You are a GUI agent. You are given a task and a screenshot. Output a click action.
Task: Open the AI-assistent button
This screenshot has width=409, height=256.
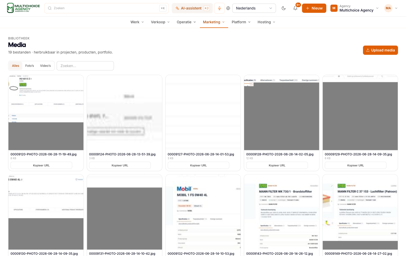tap(192, 8)
